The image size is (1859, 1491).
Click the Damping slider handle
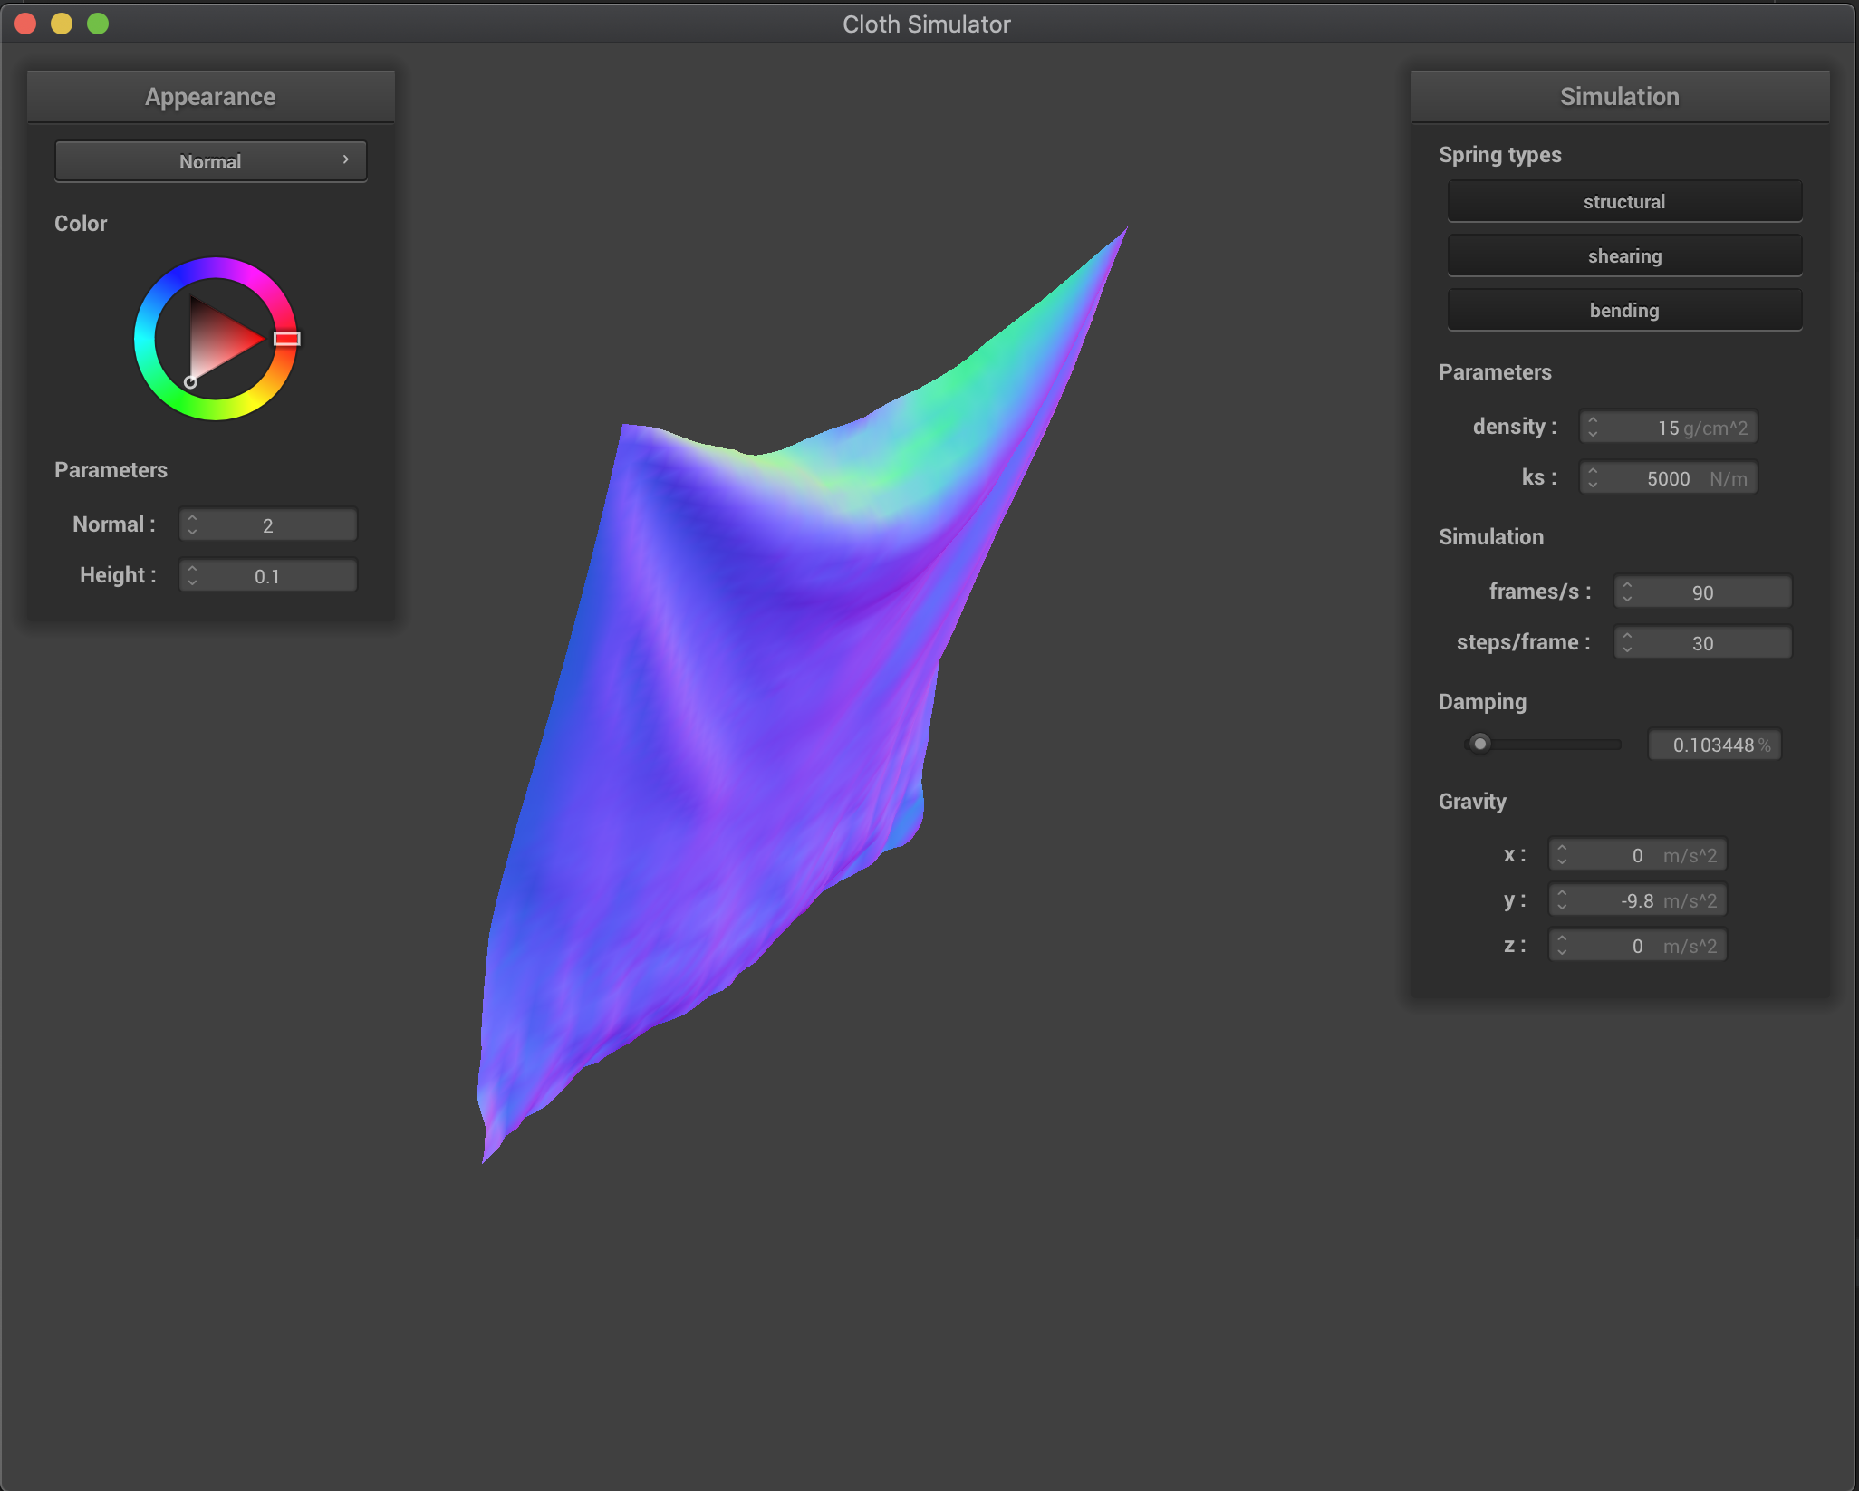click(x=1479, y=744)
